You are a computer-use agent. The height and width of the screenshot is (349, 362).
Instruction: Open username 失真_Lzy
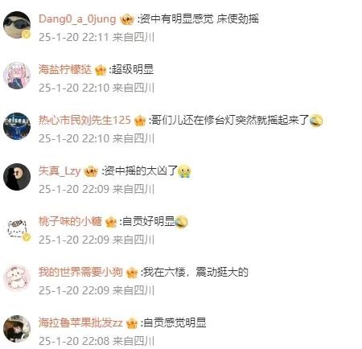click(60, 171)
